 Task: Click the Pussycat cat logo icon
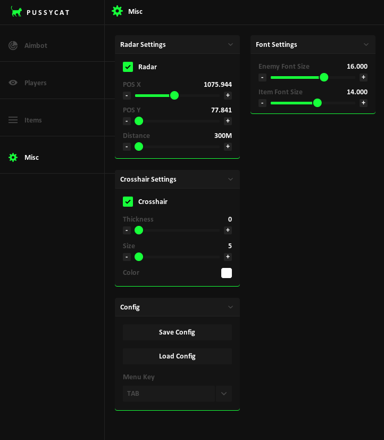point(16,12)
